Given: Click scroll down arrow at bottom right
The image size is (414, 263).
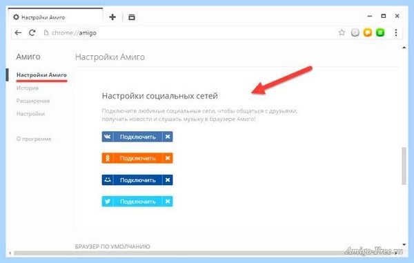Looking at the screenshot, I should [404, 244].
